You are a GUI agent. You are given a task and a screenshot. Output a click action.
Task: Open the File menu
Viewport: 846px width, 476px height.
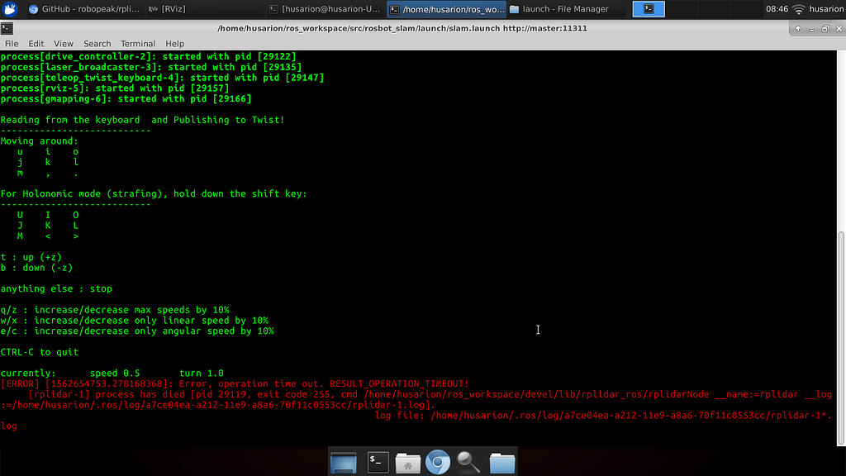[x=12, y=44]
